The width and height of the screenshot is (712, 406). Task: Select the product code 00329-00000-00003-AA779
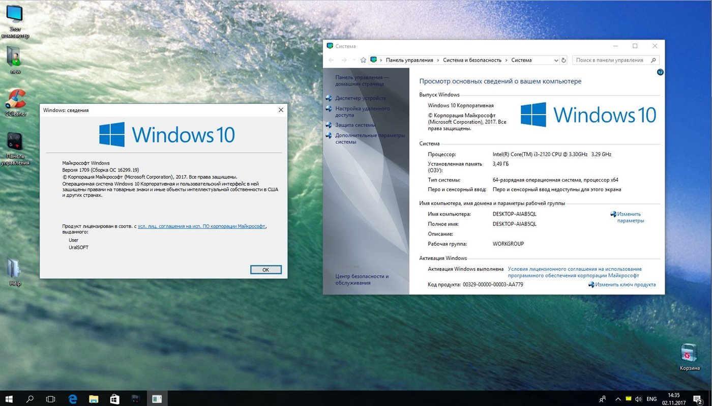click(x=493, y=285)
